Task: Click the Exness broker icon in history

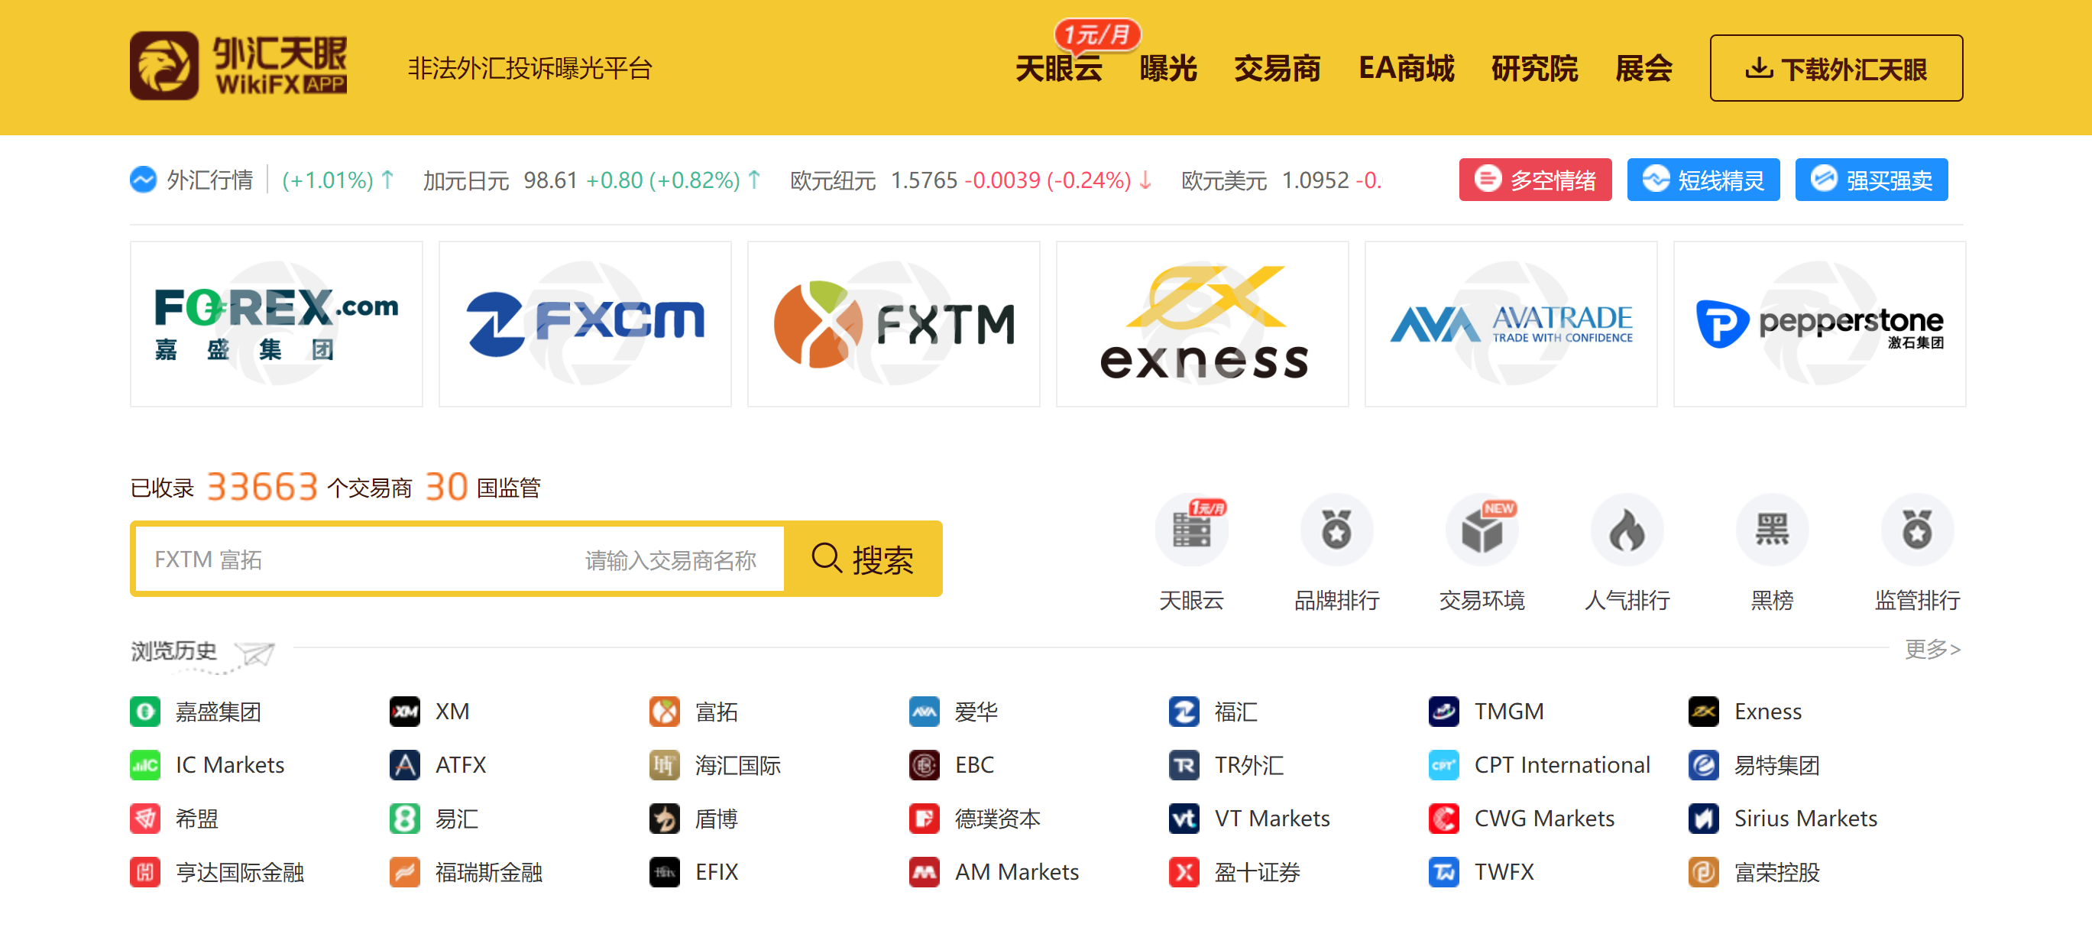Action: 1704,712
